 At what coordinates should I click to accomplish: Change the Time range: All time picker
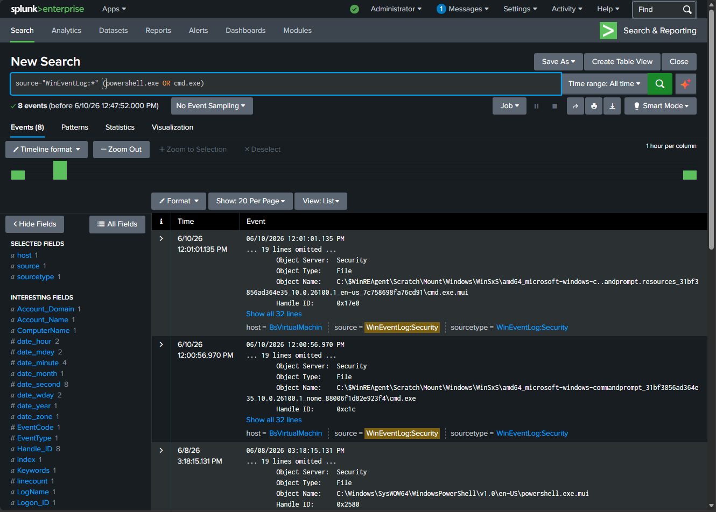pos(605,84)
